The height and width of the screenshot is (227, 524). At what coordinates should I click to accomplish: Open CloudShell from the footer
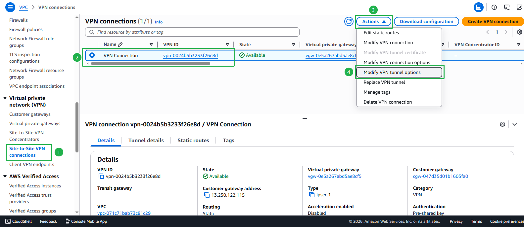(x=19, y=221)
